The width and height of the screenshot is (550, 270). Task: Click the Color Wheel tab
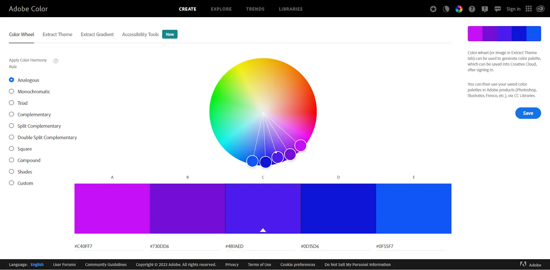click(21, 34)
